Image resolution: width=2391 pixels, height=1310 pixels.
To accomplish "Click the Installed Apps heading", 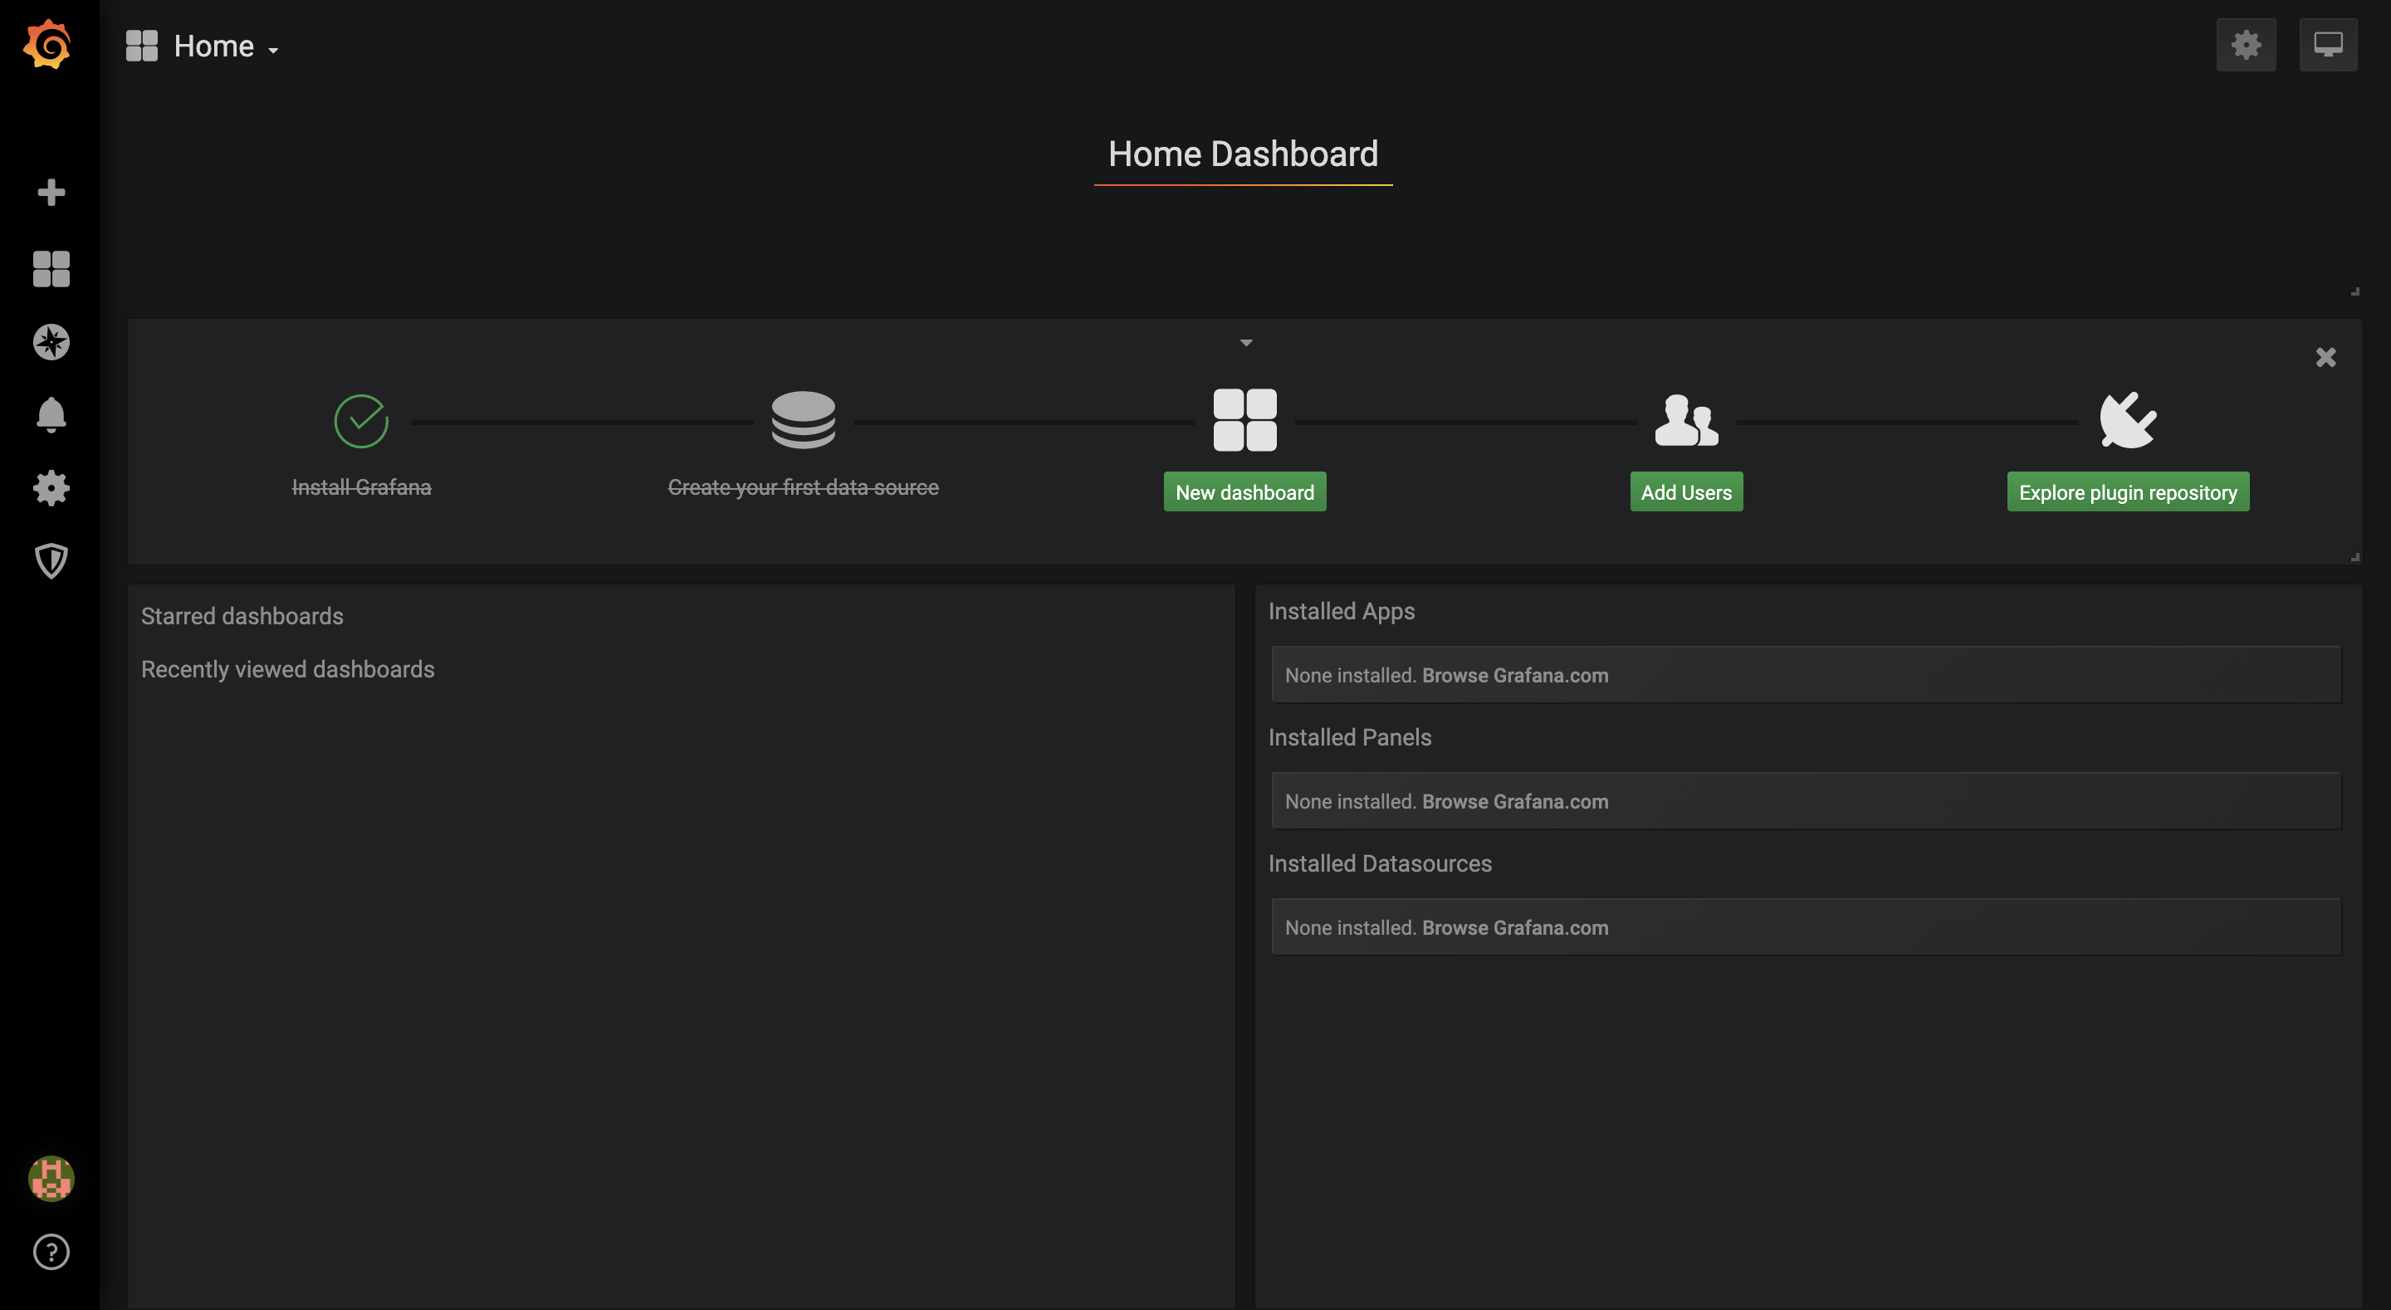I will pos(1342,611).
